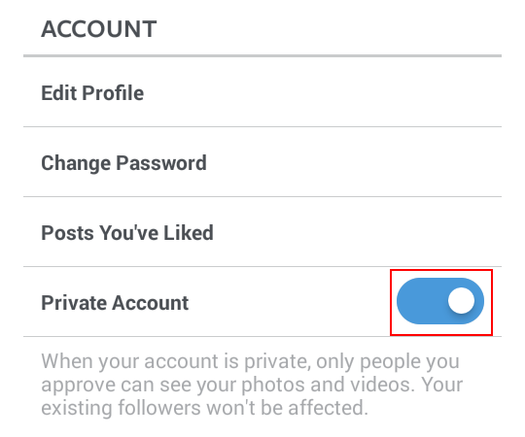Tap the word "Liked" in Posts You've Liked
The height and width of the screenshot is (437, 525).
(x=189, y=232)
